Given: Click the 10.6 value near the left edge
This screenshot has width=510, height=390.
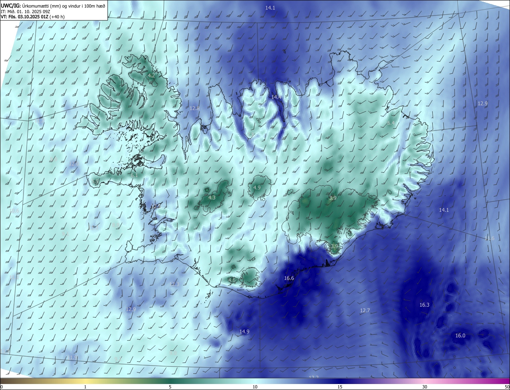Looking at the screenshot, I should point(14,211).
